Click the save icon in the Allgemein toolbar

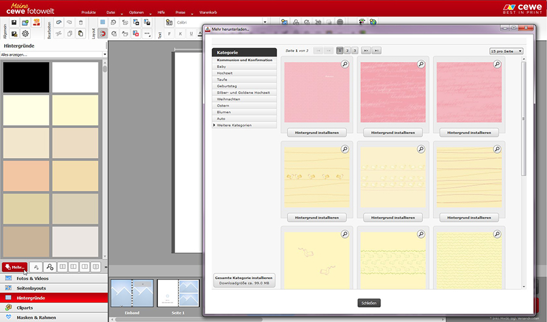[14, 22]
